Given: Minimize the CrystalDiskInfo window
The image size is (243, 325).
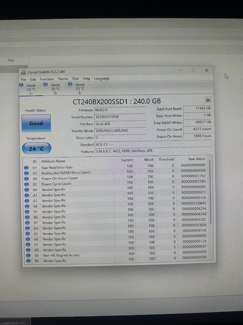Looking at the screenshot, I should tap(181, 70).
